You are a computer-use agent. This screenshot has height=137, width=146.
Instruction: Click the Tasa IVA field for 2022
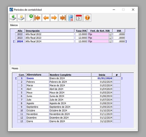click(81, 34)
